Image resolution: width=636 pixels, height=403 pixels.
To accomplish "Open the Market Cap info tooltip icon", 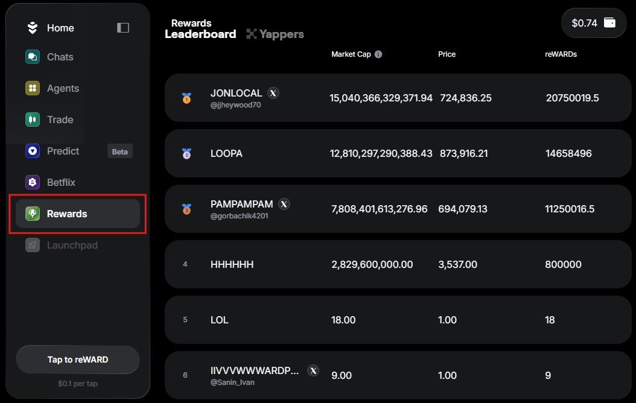I will [378, 54].
